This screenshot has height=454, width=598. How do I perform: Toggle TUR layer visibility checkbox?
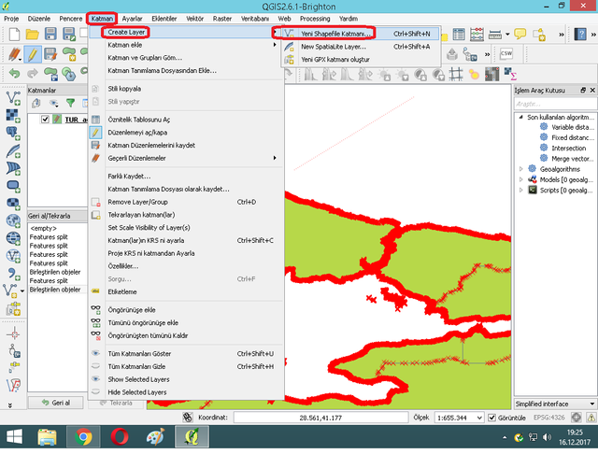click(x=45, y=120)
